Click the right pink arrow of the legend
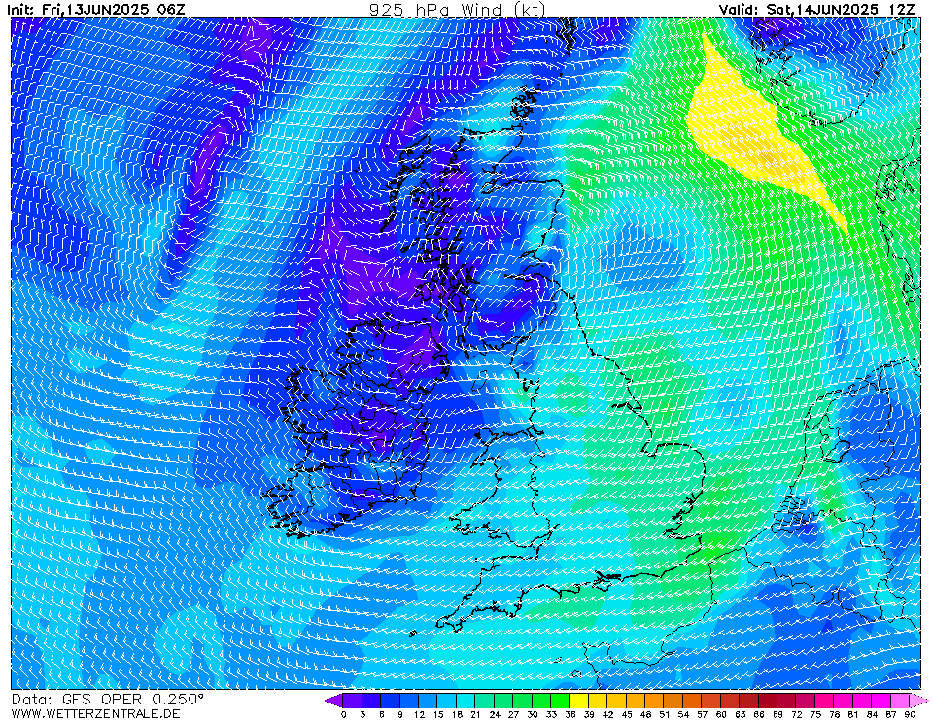The height and width of the screenshot is (720, 932). (919, 701)
